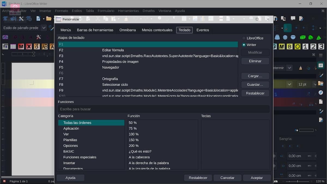Open the Herramientas menu

(128, 11)
